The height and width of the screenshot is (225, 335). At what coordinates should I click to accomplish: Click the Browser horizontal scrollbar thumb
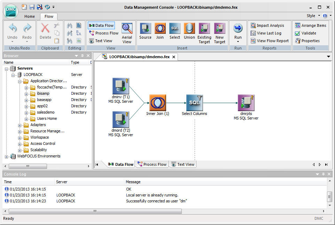tap(28, 166)
